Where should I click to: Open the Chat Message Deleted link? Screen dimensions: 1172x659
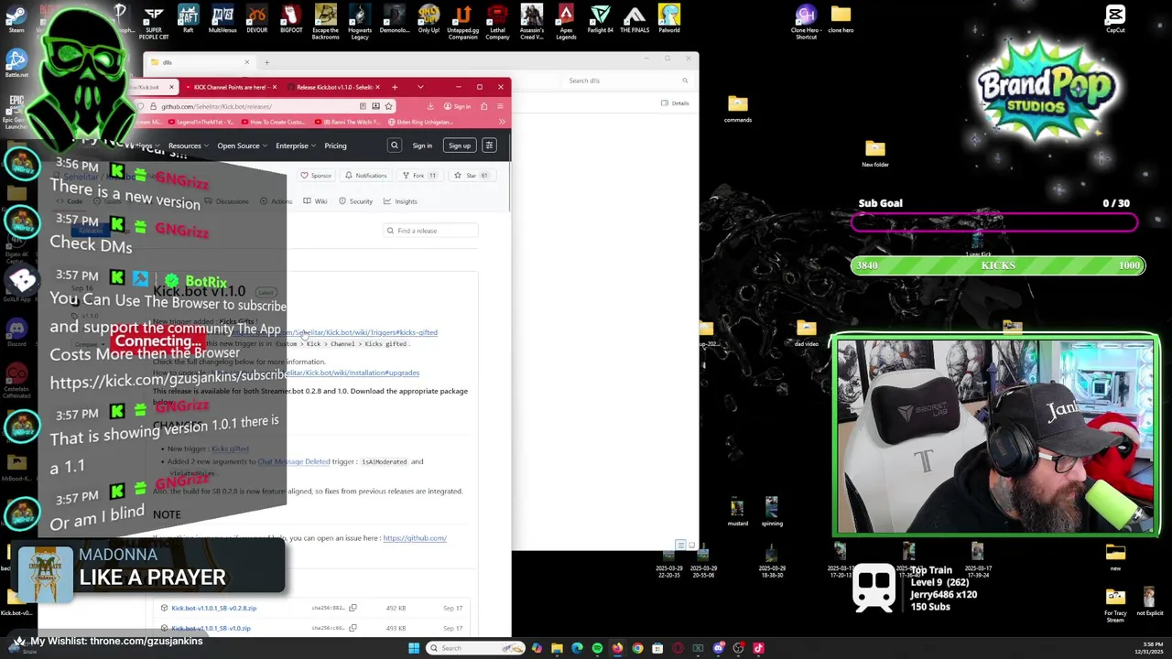294,461
